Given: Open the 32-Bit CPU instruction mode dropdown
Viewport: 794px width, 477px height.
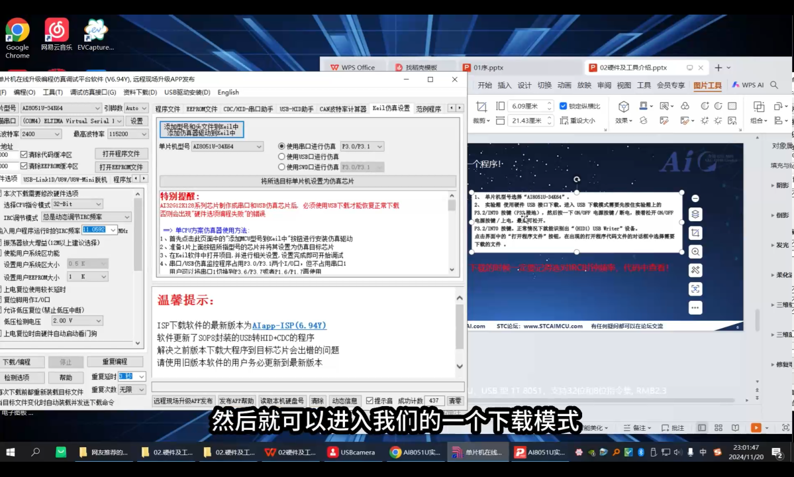Looking at the screenshot, I should pos(77,204).
